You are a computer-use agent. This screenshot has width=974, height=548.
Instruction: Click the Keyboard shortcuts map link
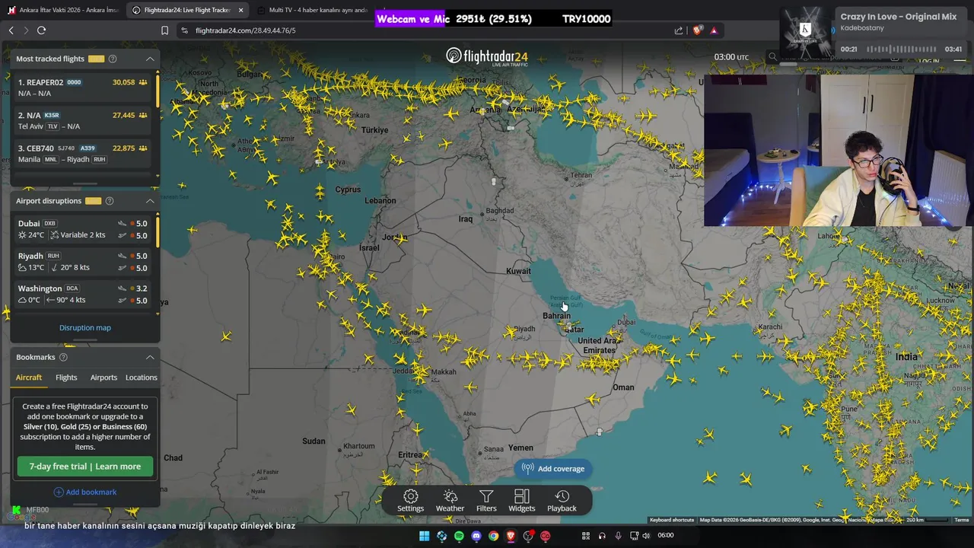672,520
